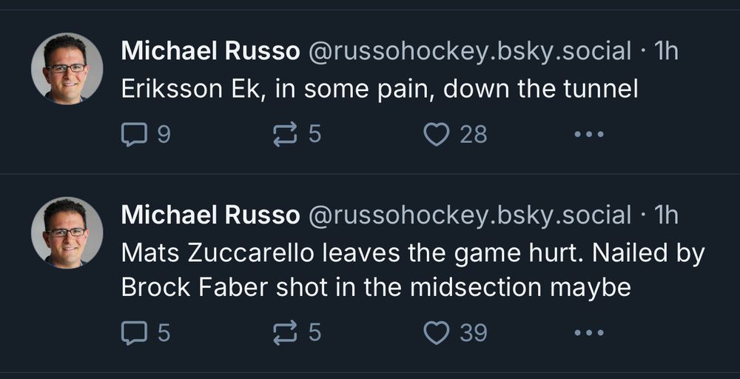This screenshot has height=379, width=740.
Task: Open repost options on Eriksson Ek post
Action: click(285, 134)
